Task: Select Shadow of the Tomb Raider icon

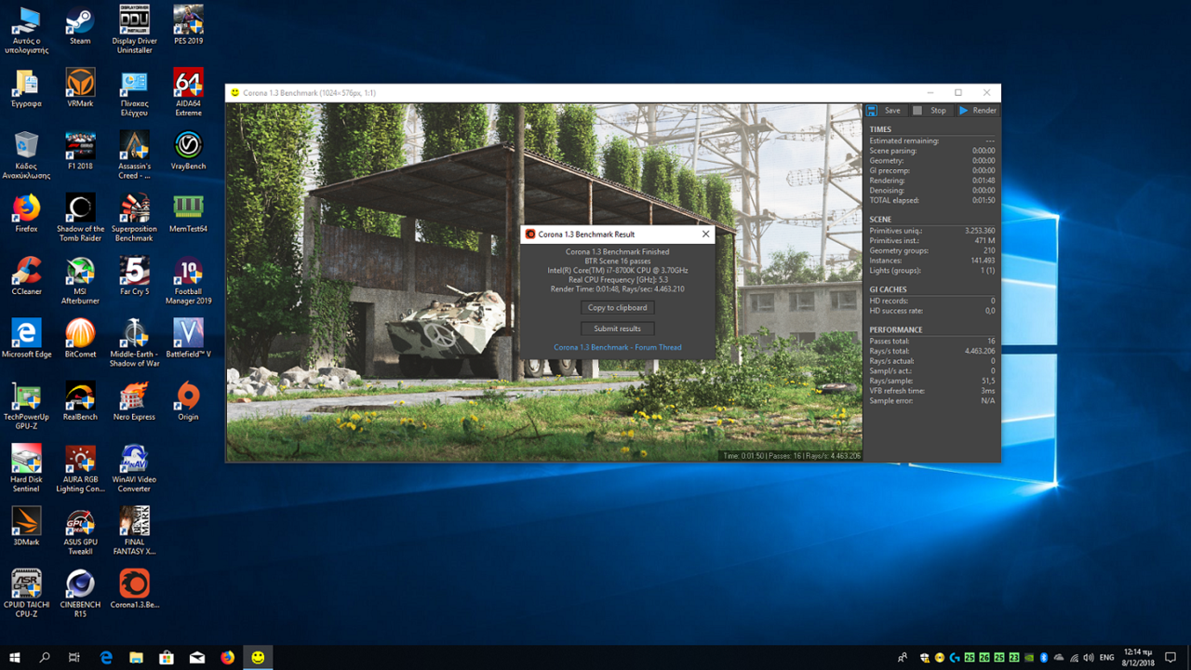Action: tap(80, 218)
